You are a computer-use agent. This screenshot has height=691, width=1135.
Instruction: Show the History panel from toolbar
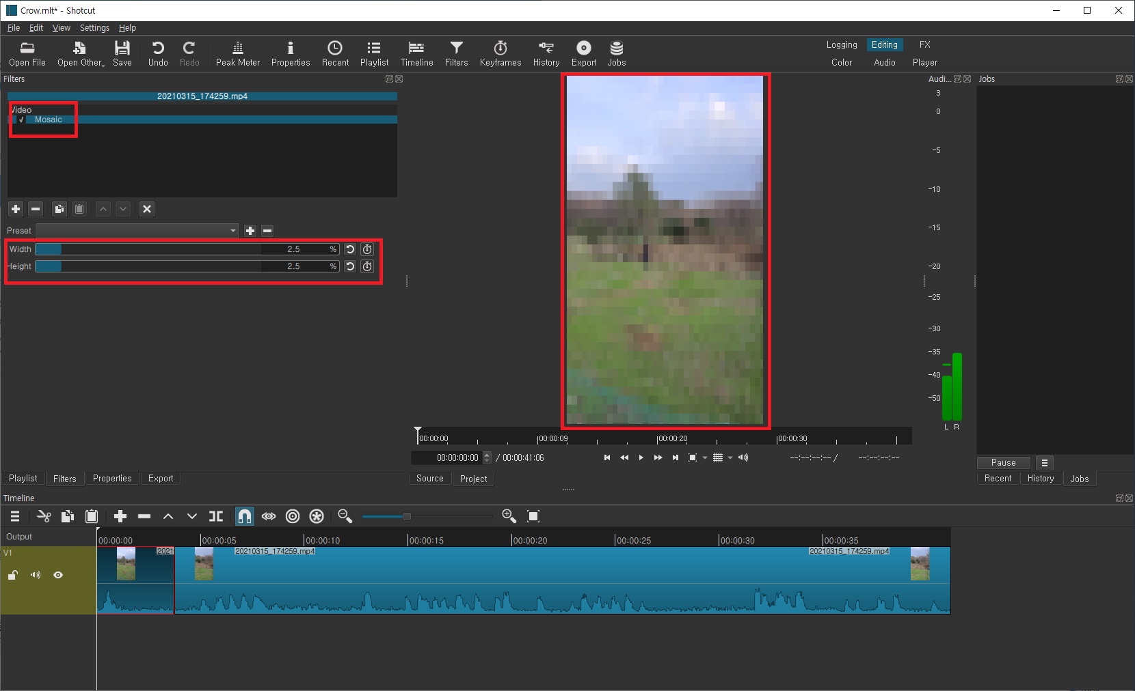pos(546,54)
